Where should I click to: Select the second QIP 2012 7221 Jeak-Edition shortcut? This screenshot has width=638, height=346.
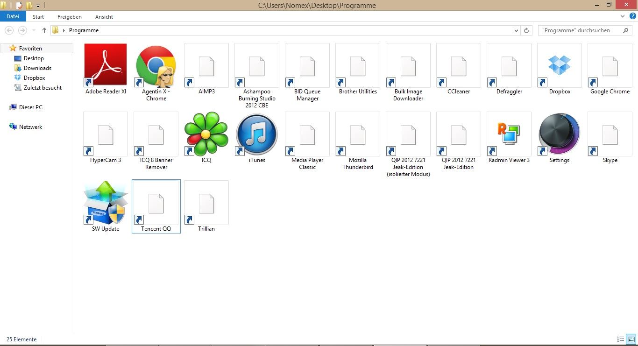(x=459, y=141)
